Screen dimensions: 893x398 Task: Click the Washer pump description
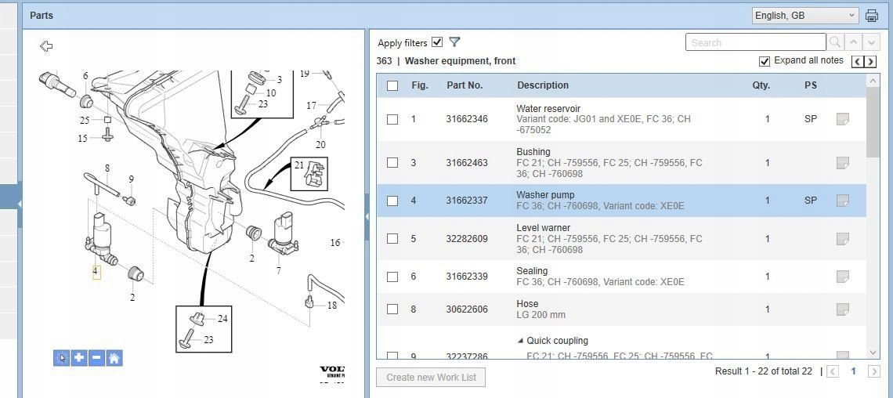545,195
